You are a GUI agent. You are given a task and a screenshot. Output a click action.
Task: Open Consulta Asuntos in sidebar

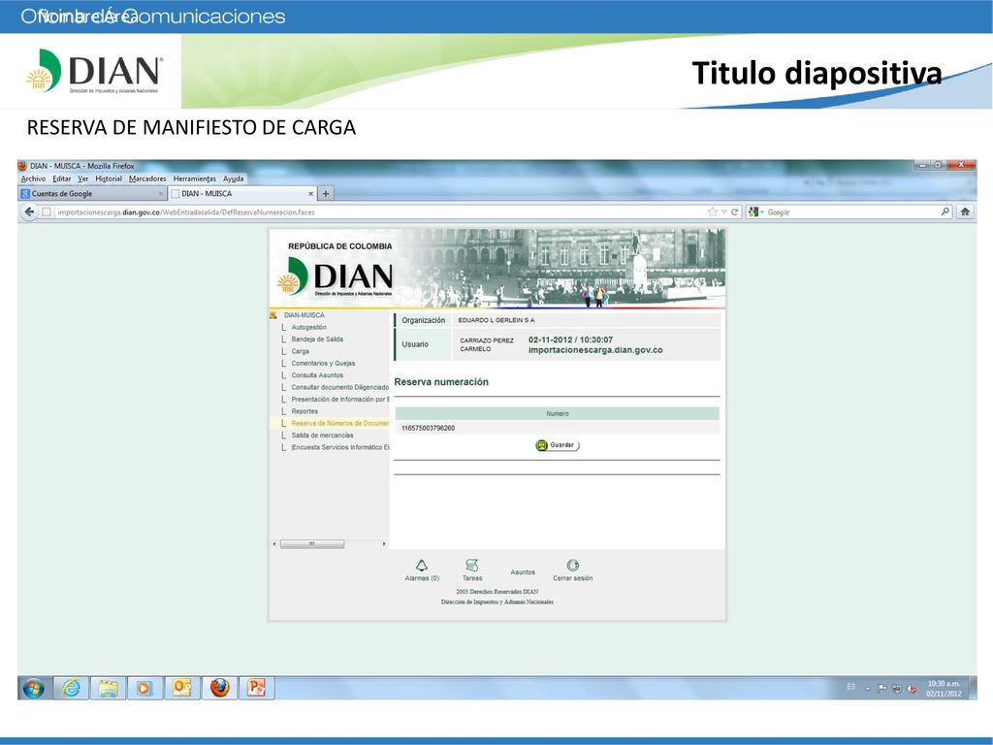point(317,375)
